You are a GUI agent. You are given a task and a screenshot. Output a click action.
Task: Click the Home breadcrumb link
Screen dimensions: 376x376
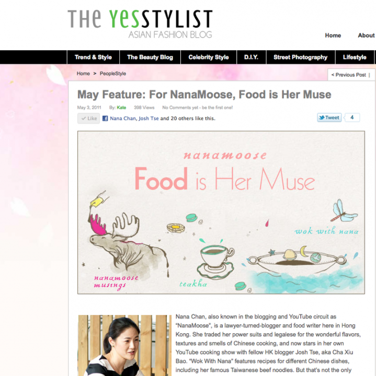[x=83, y=74]
